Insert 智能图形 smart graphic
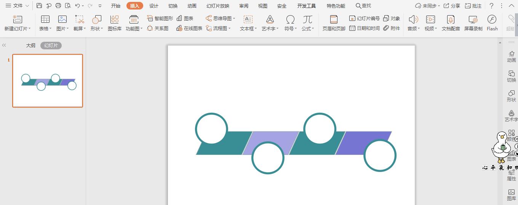The image size is (518, 205). pos(160,18)
